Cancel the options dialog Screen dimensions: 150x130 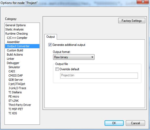pos(135,123)
